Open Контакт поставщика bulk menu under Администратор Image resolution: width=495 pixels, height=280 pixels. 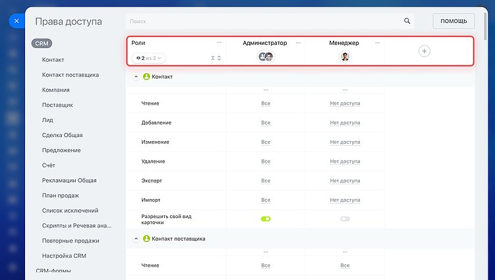(x=266, y=252)
